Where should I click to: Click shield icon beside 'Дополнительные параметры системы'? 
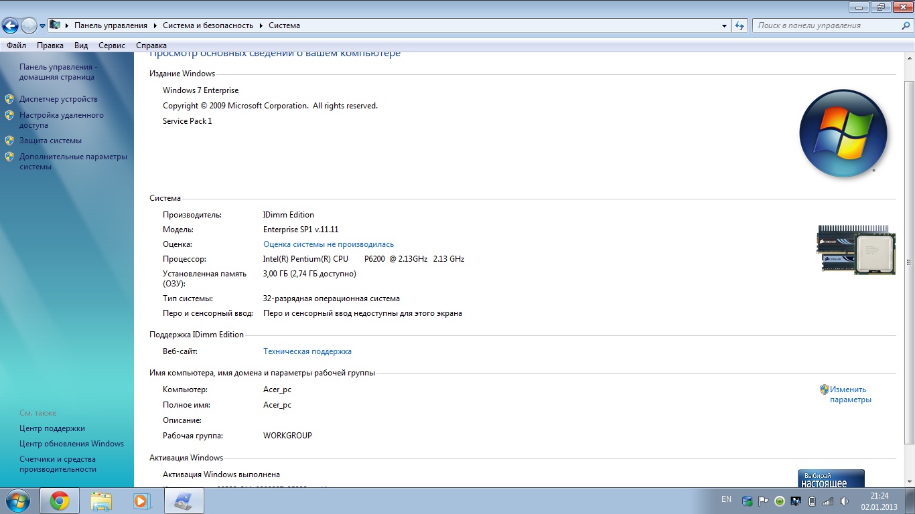pyautogui.click(x=9, y=157)
